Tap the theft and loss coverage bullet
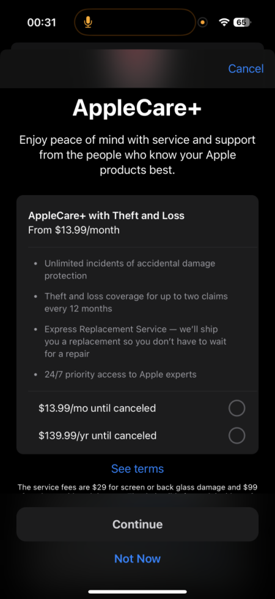This screenshot has width=275, height=599. (x=136, y=302)
